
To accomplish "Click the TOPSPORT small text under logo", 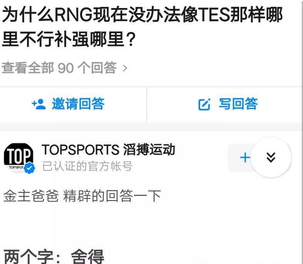I will tap(16, 167).
